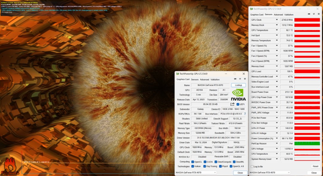Viewport: 323px width, 176px height.
Task: Open the Board Power Draw dropdown arrow
Action: [277, 92]
